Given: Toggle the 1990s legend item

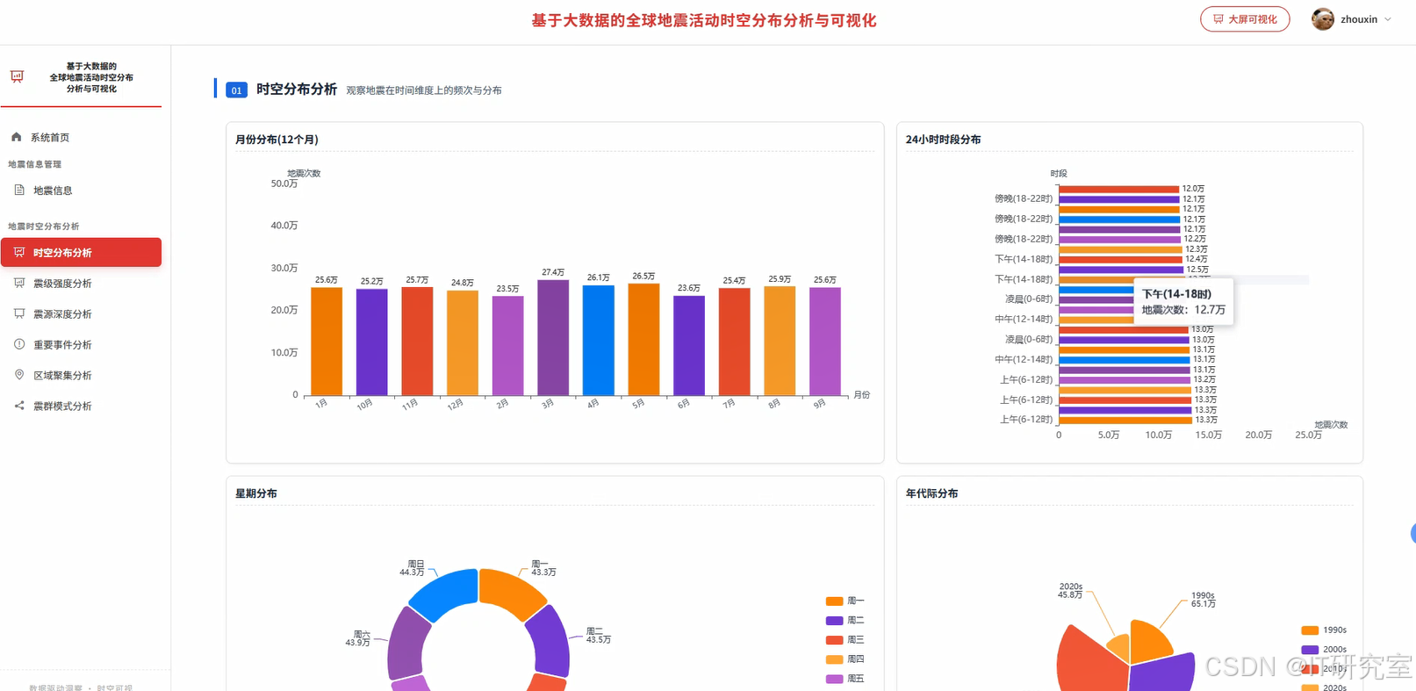Looking at the screenshot, I should coord(1324,630).
